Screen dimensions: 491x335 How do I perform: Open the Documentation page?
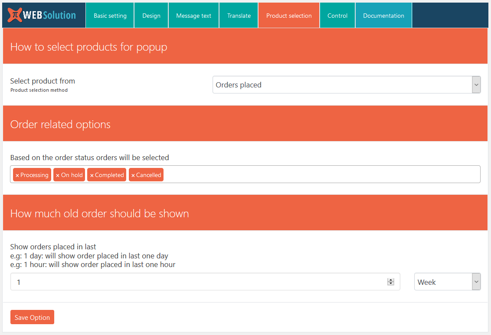(383, 15)
